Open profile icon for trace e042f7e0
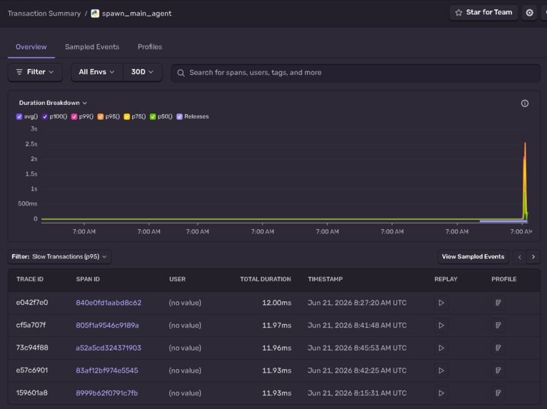 pos(498,303)
